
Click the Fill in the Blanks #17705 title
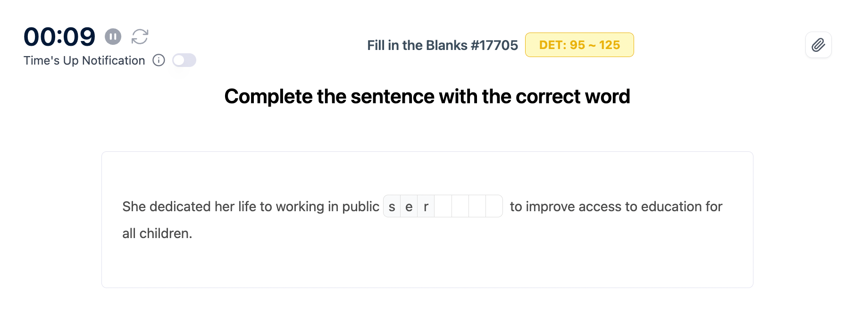[x=442, y=45]
